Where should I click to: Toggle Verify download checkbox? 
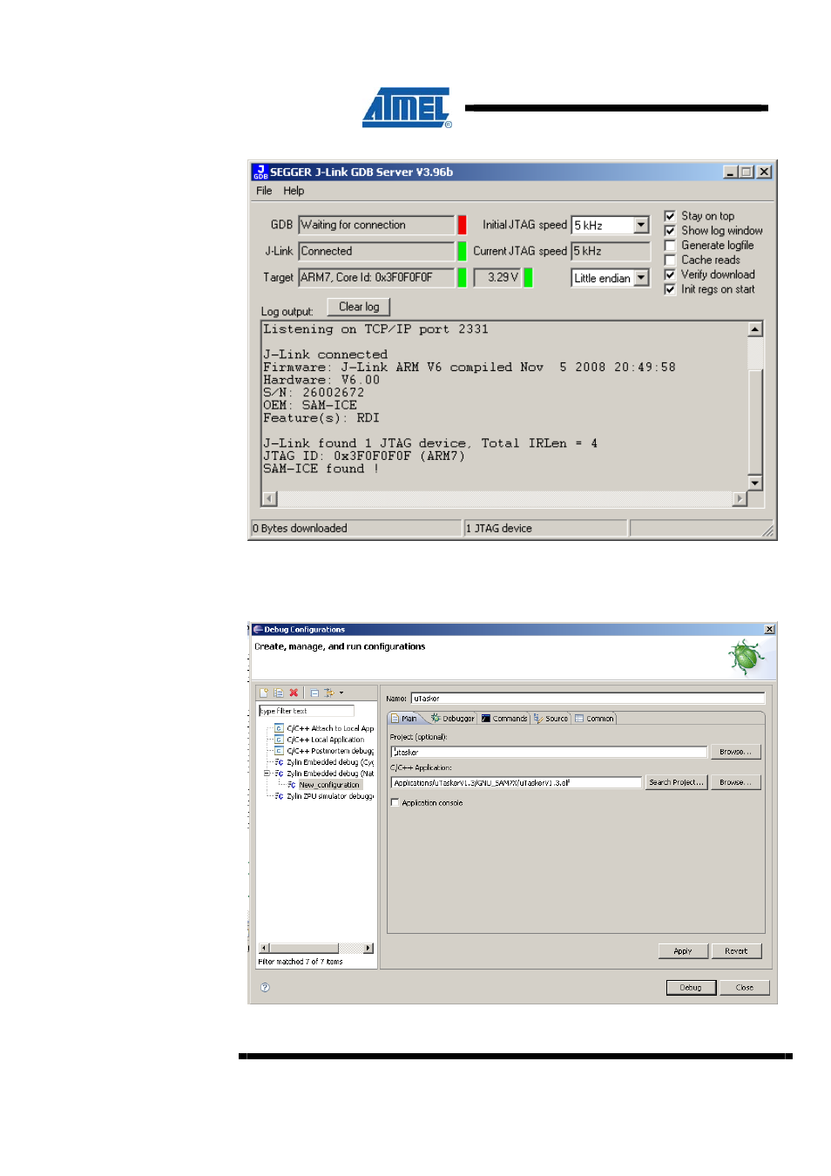coord(670,274)
